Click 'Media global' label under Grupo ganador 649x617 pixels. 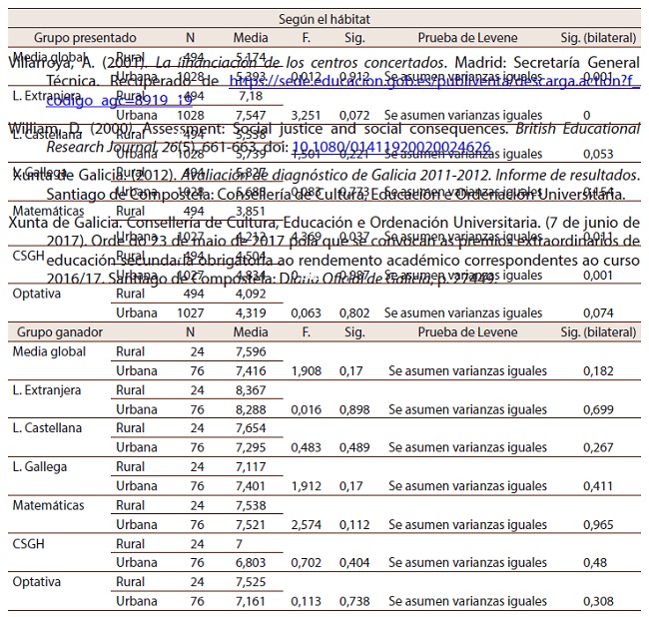tap(49, 351)
